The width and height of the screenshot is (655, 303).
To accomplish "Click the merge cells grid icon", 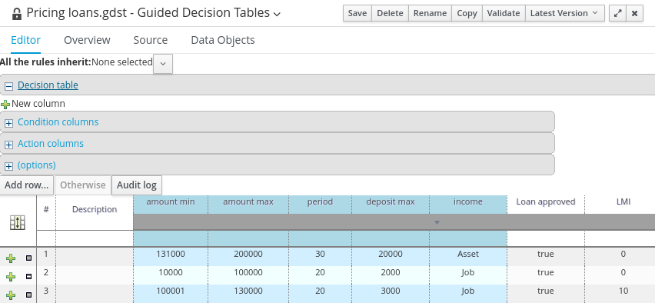I will [x=18, y=222].
